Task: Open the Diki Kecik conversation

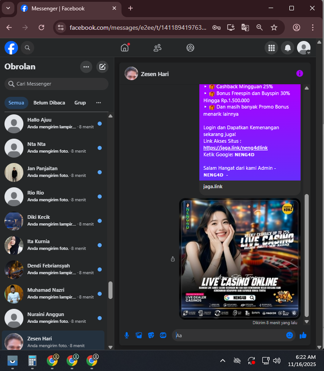Action: [x=53, y=221]
